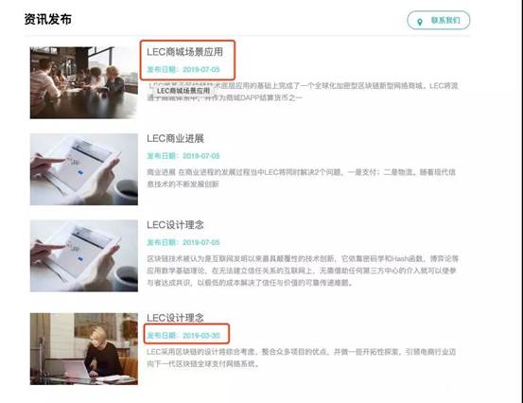Open the LEC商城场景应用 article title
The width and height of the screenshot is (523, 403).
[184, 52]
